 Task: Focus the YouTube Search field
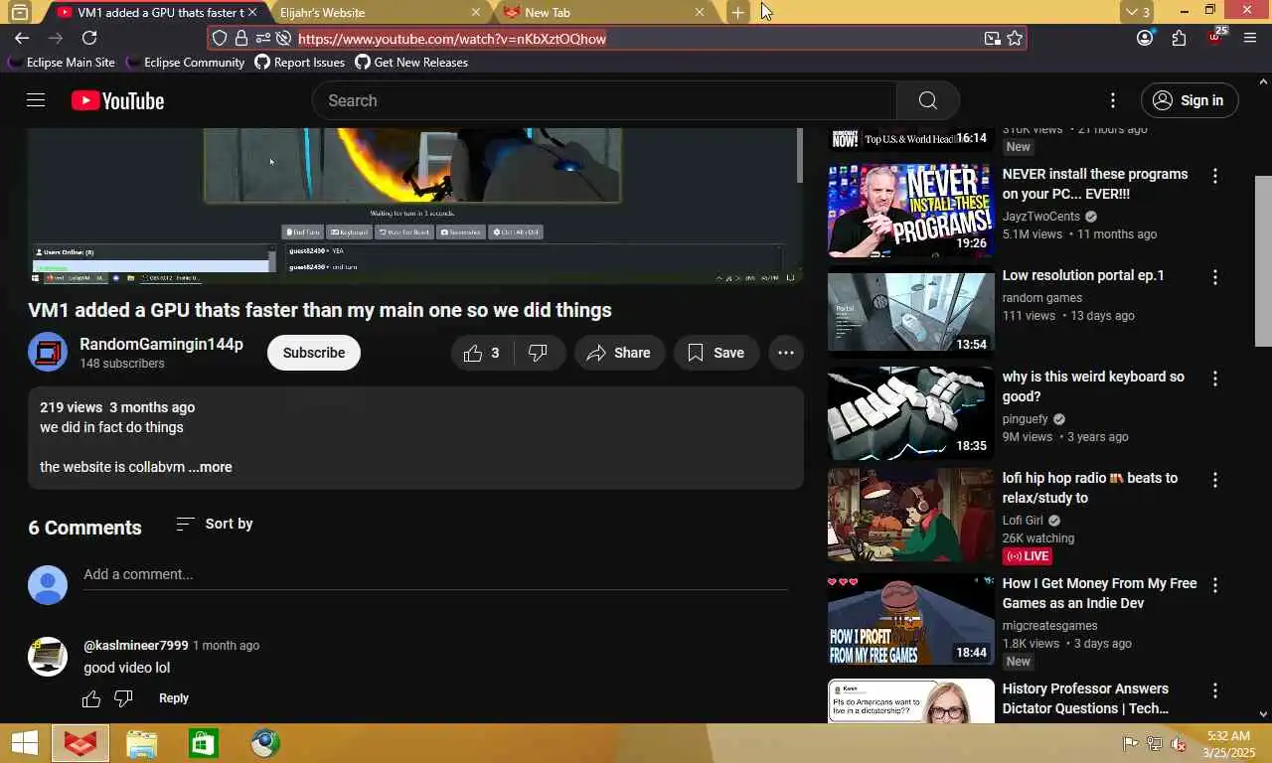[604, 100]
